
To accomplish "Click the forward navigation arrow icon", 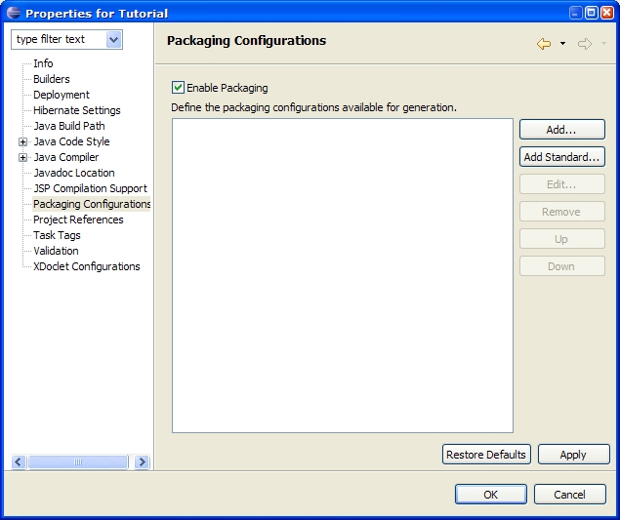I will pyautogui.click(x=585, y=44).
